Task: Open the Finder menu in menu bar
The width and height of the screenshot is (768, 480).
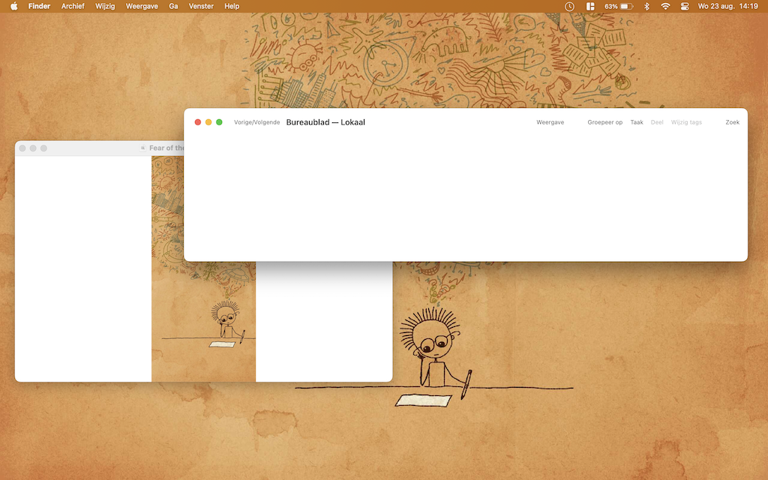Action: tap(39, 6)
